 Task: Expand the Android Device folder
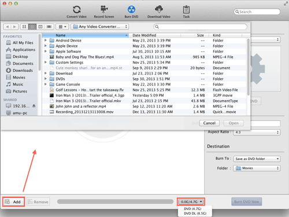(46, 41)
